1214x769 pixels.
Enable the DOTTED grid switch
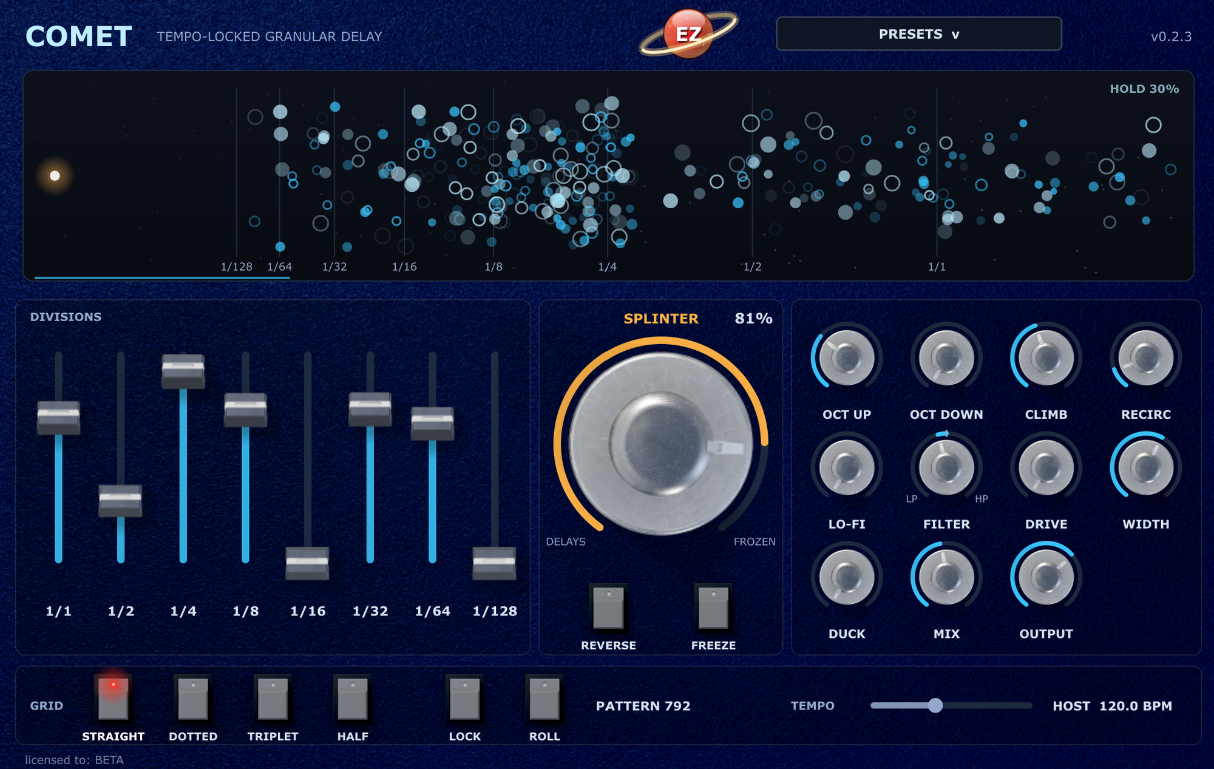tap(193, 699)
